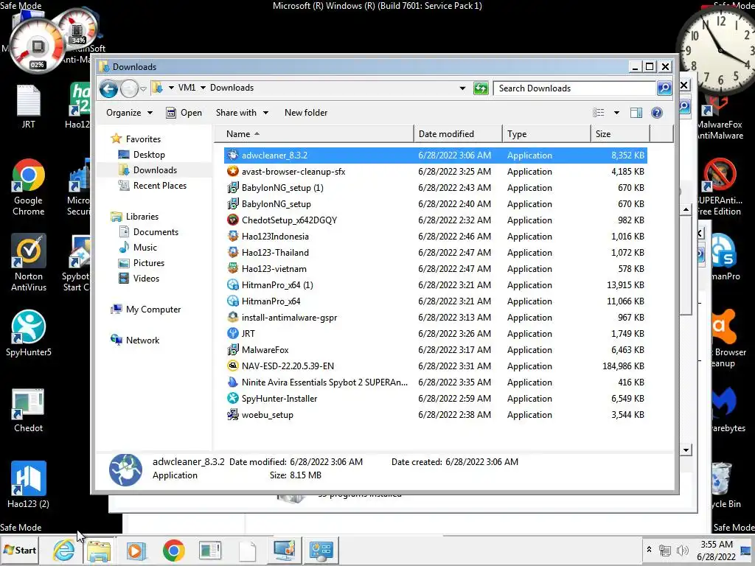Click the taskbar clock 3:55 AM
The image size is (755, 566).
[717, 545]
